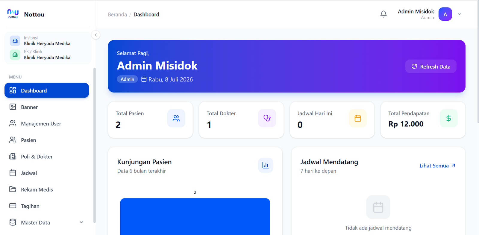
Task: Click the Dashboard breadcrumb text
Action: pyautogui.click(x=146, y=14)
